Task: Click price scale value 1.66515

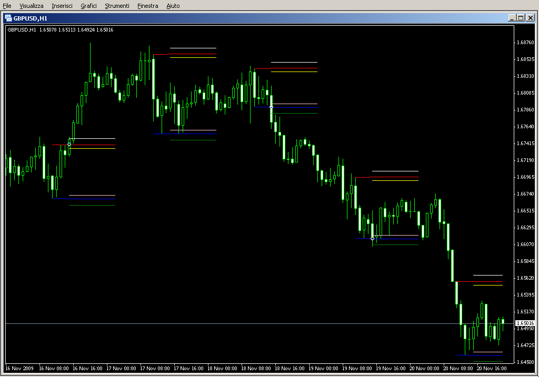Action: coord(526,211)
